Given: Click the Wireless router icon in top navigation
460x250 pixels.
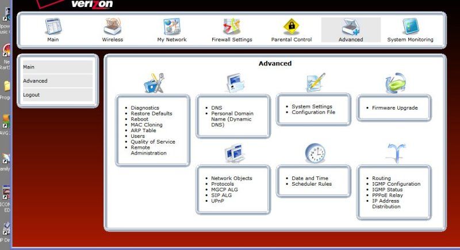Looking at the screenshot, I should [x=113, y=27].
